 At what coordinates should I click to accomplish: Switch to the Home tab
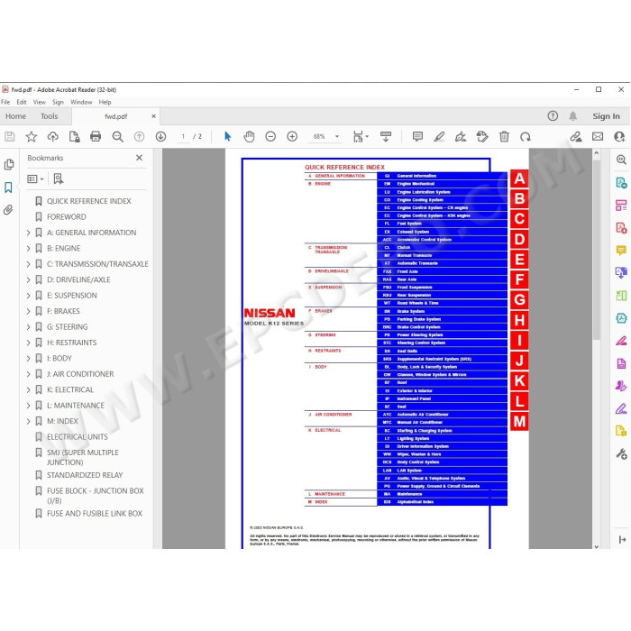15,116
